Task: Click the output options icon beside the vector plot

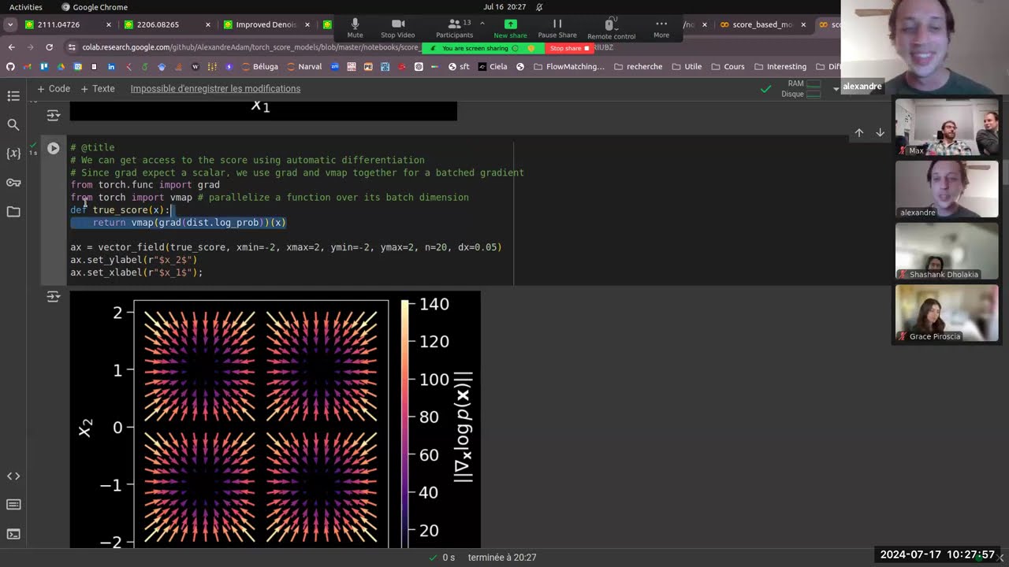Action: coord(53,297)
